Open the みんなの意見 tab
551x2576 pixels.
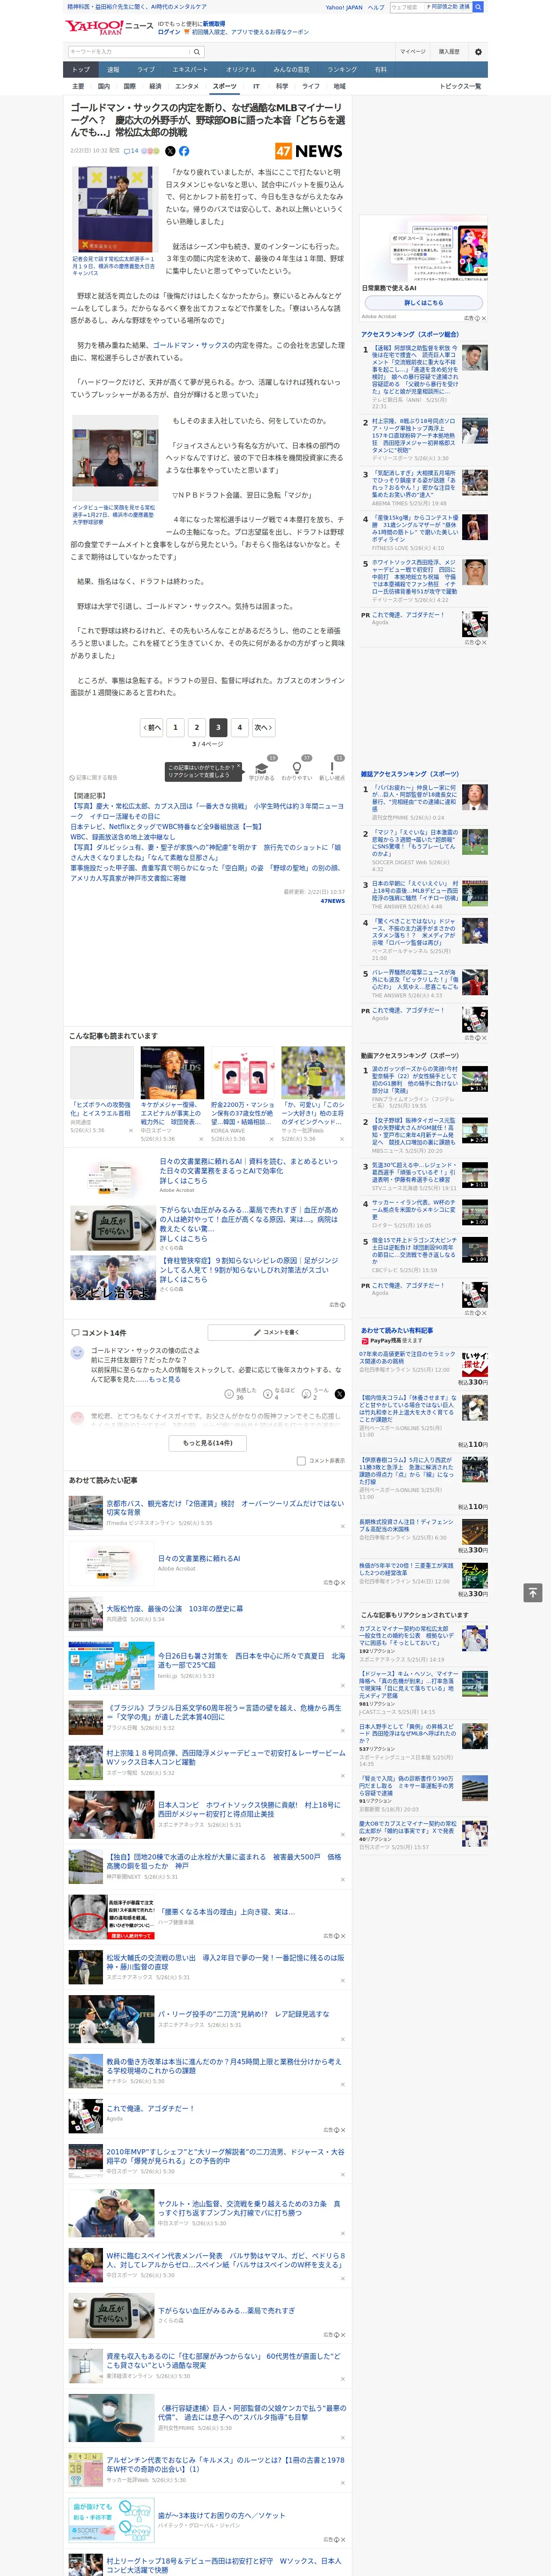click(x=292, y=70)
